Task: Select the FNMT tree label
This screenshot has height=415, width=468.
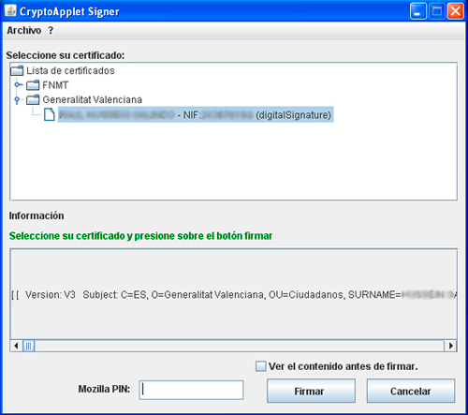Action: 55,85
